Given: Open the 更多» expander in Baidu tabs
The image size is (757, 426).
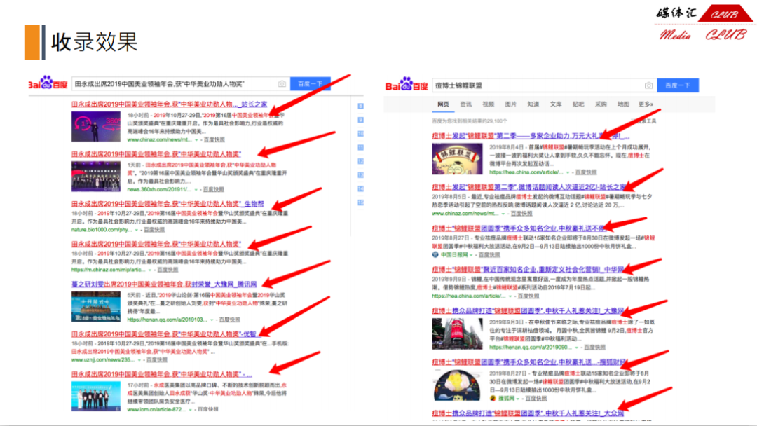Looking at the screenshot, I should point(646,104).
